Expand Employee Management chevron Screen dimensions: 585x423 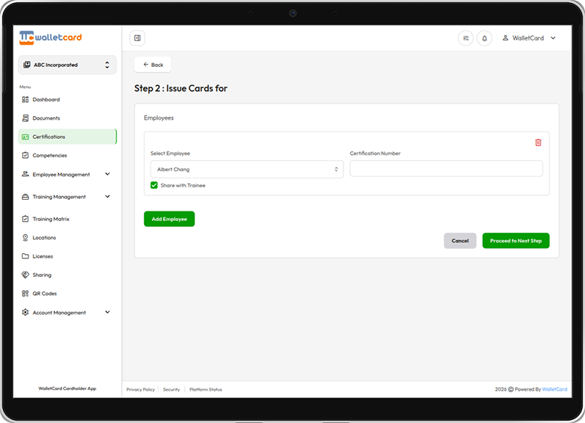(107, 174)
